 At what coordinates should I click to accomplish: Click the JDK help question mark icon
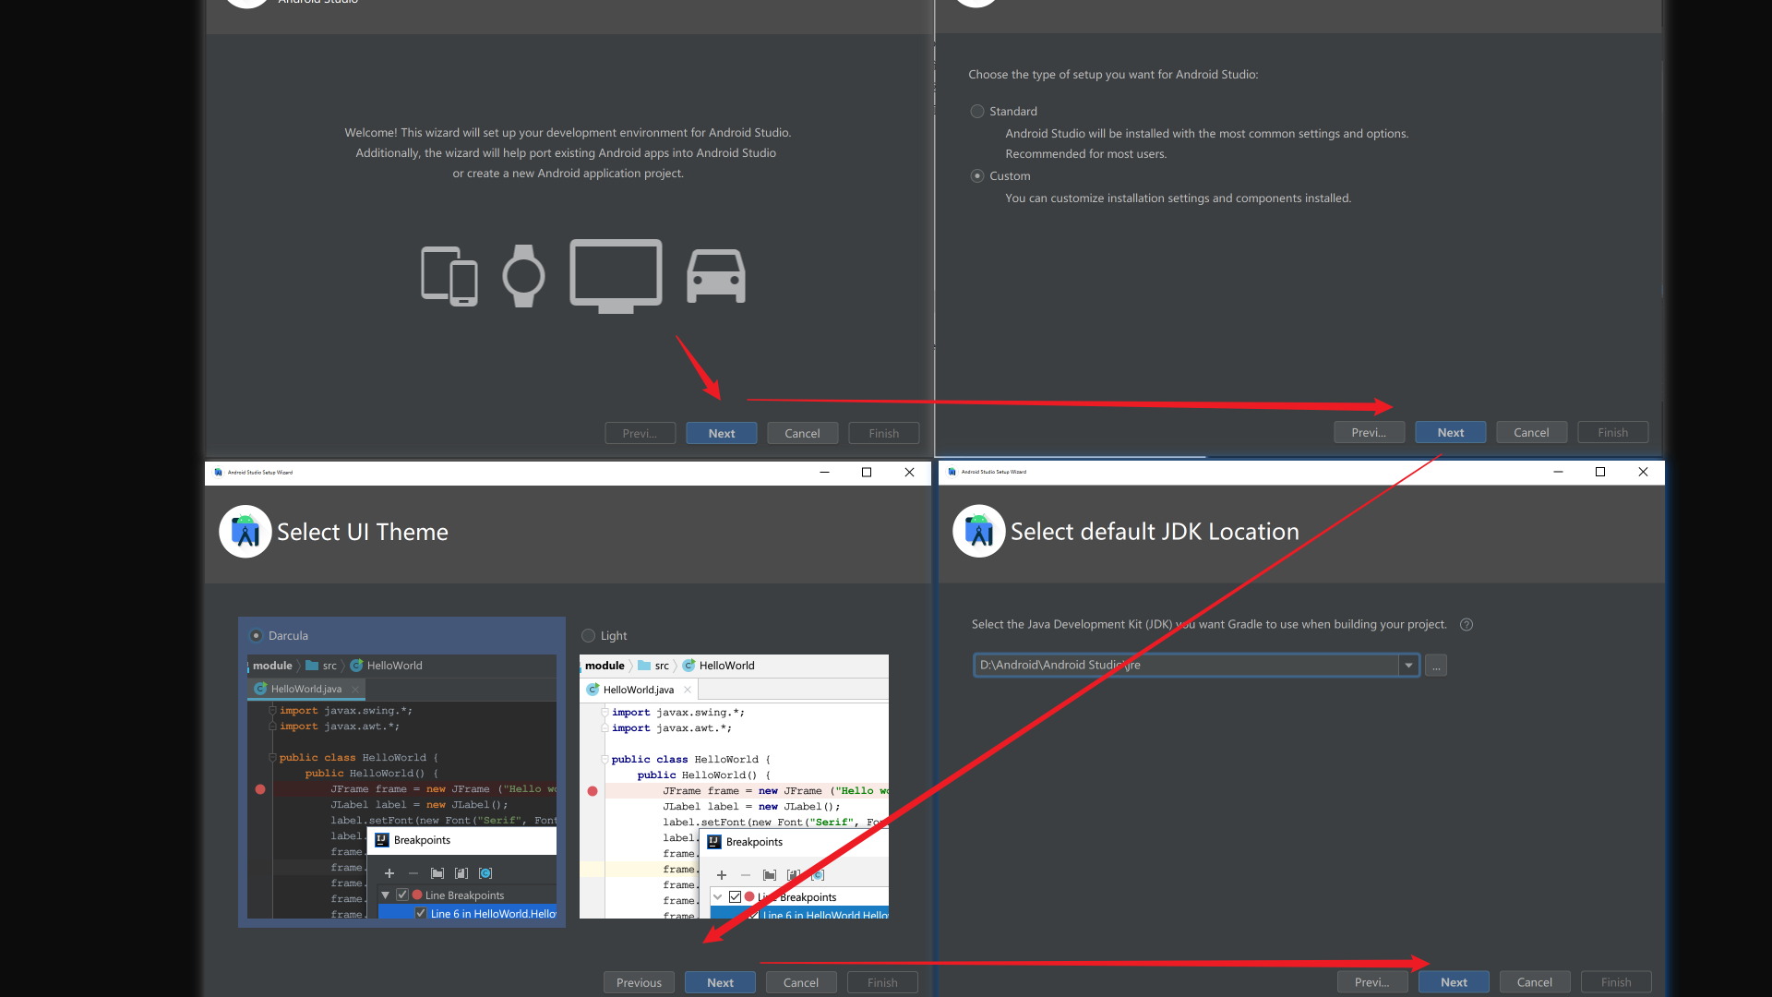[x=1467, y=625]
